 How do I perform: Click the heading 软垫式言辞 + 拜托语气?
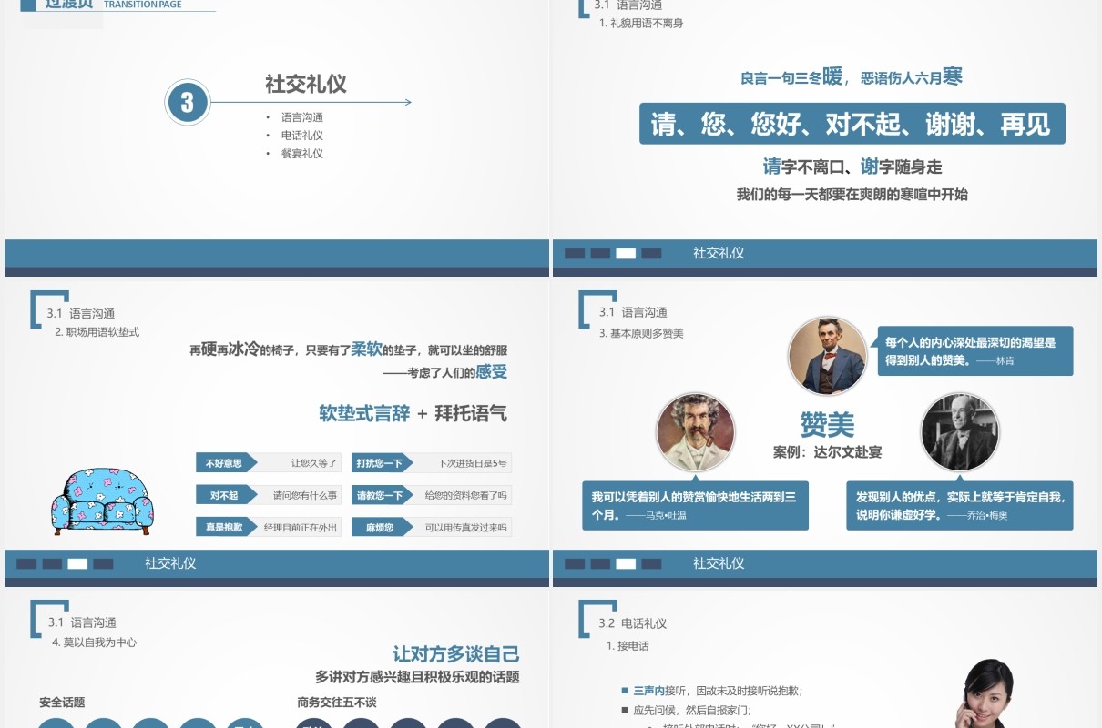[413, 413]
